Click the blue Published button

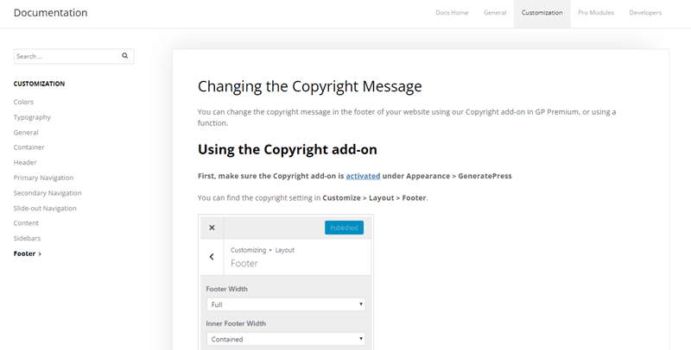[344, 228]
